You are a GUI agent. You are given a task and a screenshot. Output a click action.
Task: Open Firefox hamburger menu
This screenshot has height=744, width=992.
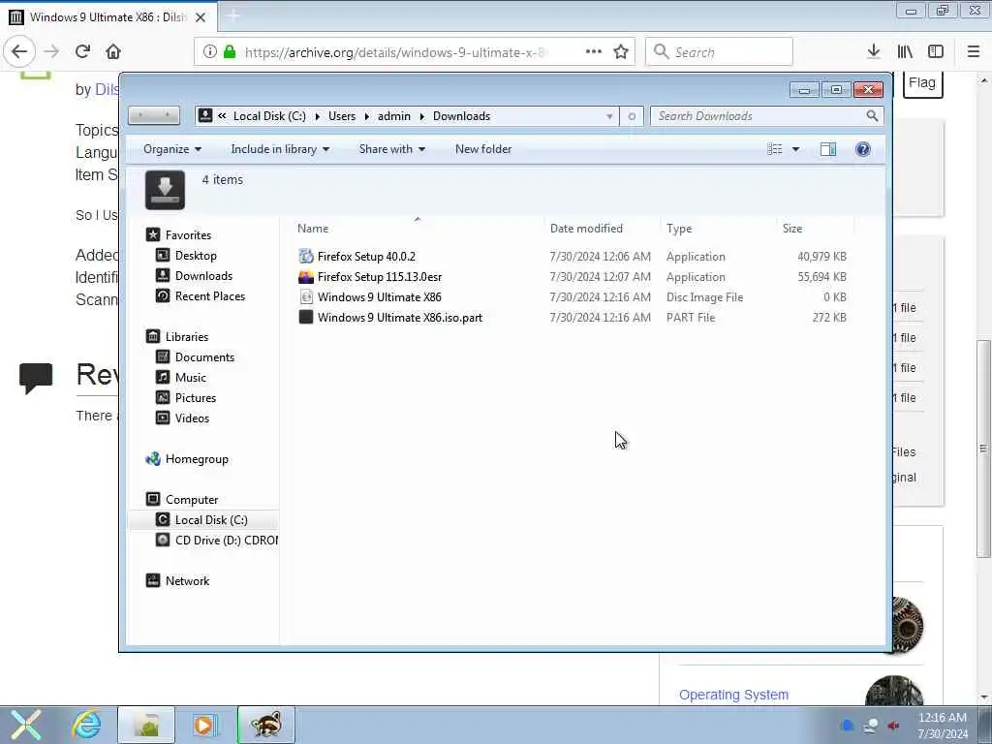click(x=974, y=52)
